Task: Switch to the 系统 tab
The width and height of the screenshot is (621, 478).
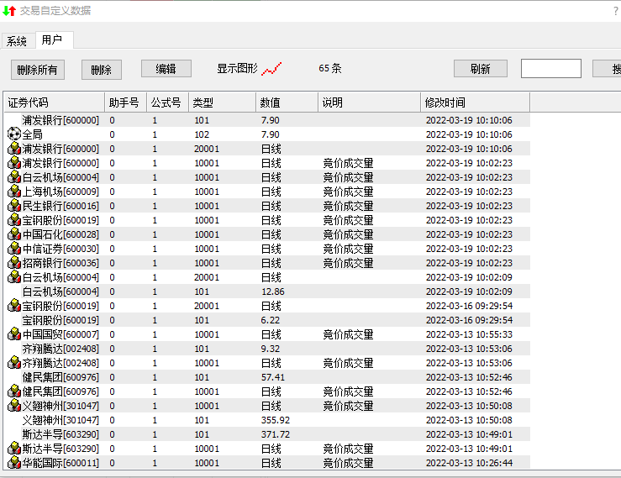Action: point(17,41)
